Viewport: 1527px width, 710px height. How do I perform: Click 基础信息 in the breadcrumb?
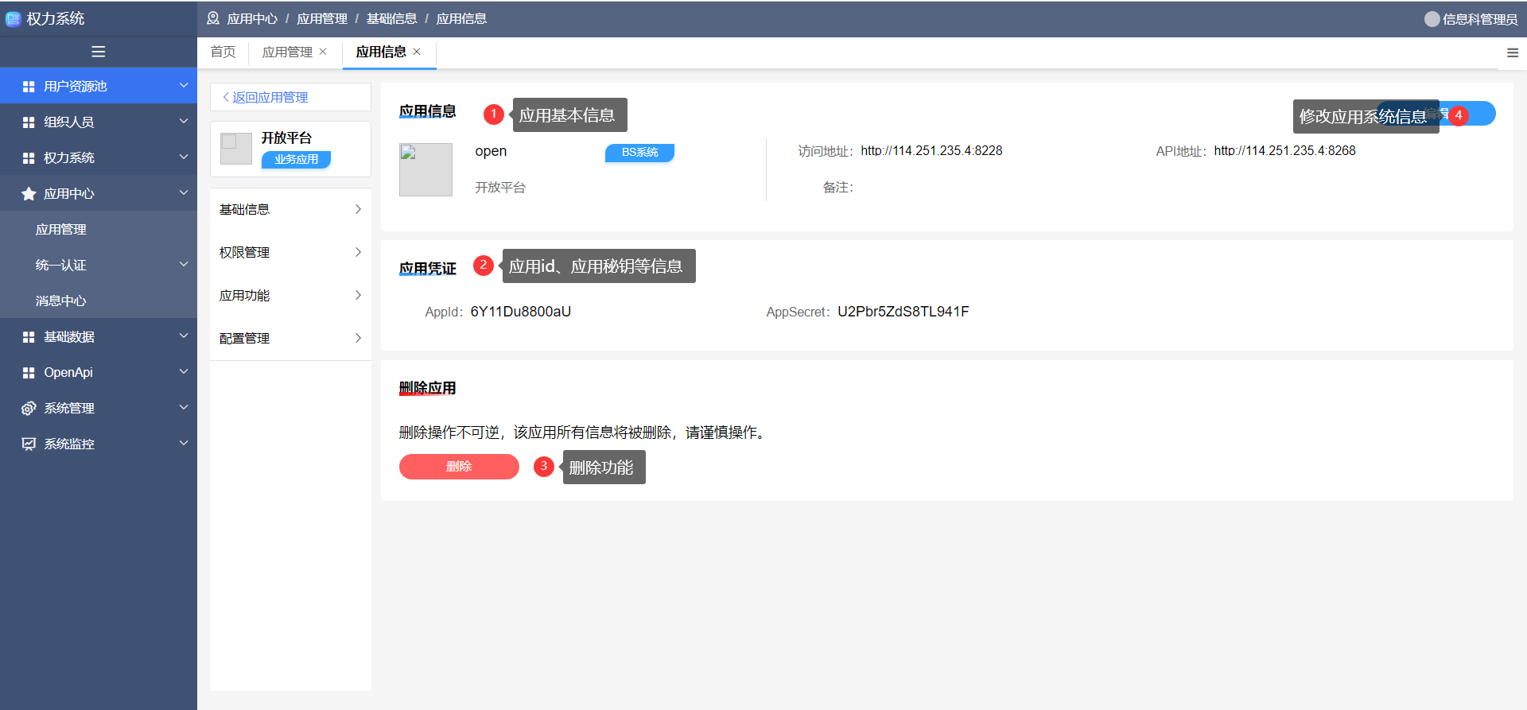391,18
